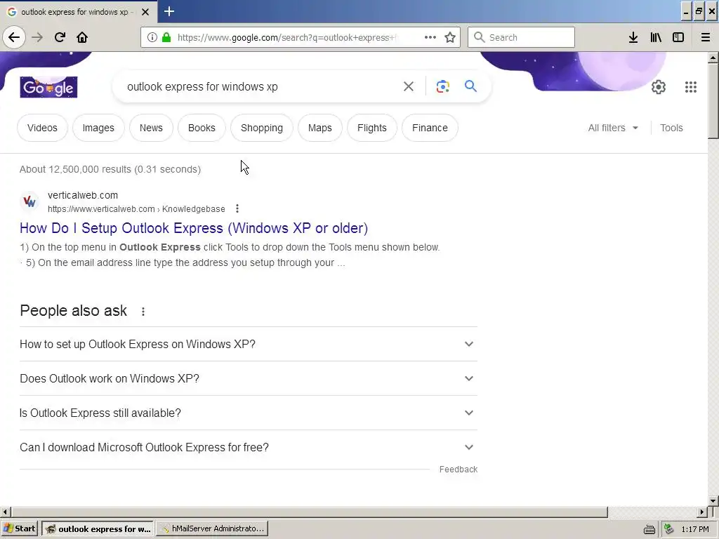The height and width of the screenshot is (539, 719).
Task: Switch to the Books filter
Action: pyautogui.click(x=202, y=128)
